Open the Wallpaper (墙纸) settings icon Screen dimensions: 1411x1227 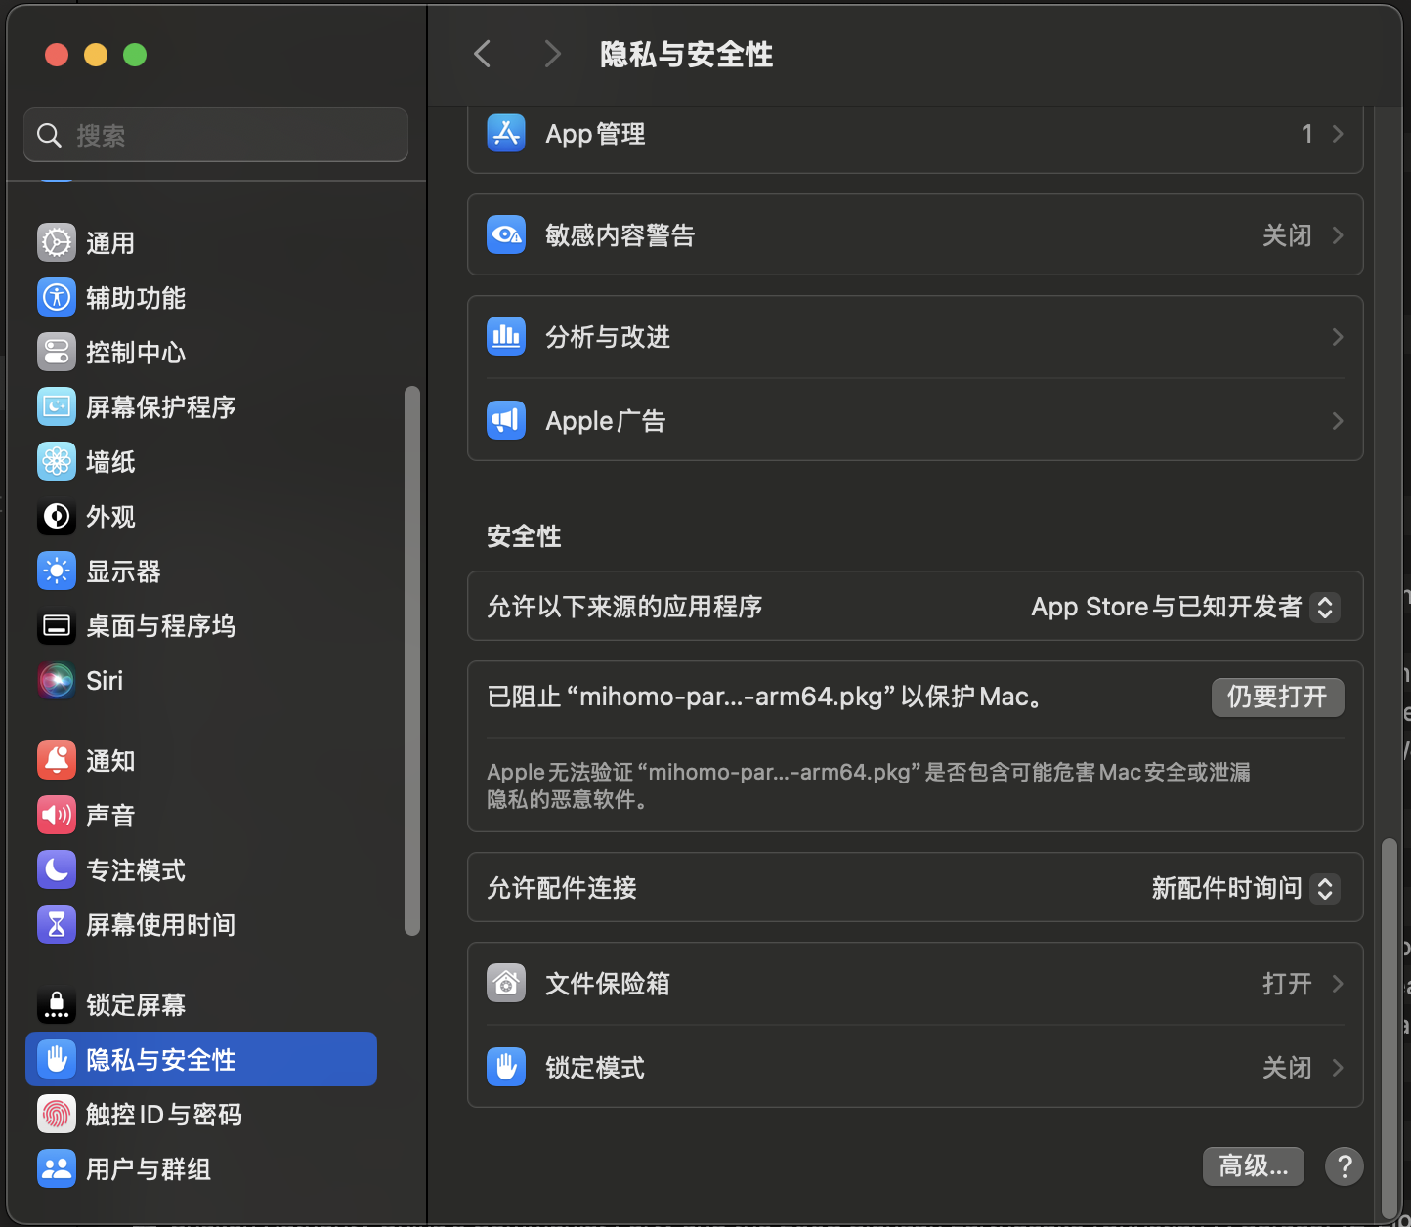tap(57, 462)
